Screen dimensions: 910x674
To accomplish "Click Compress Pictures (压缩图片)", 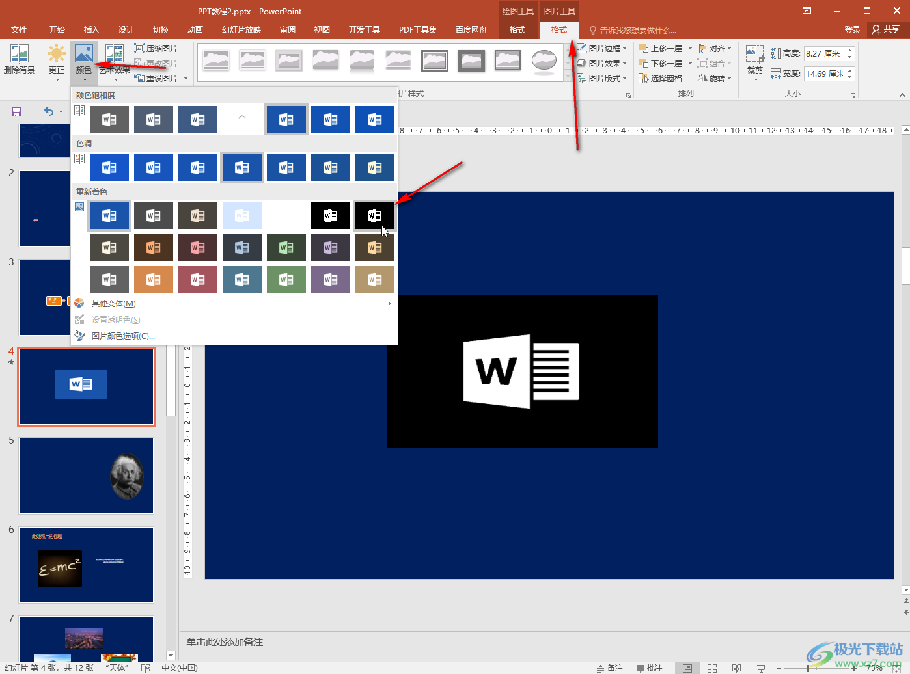I will tap(156, 48).
